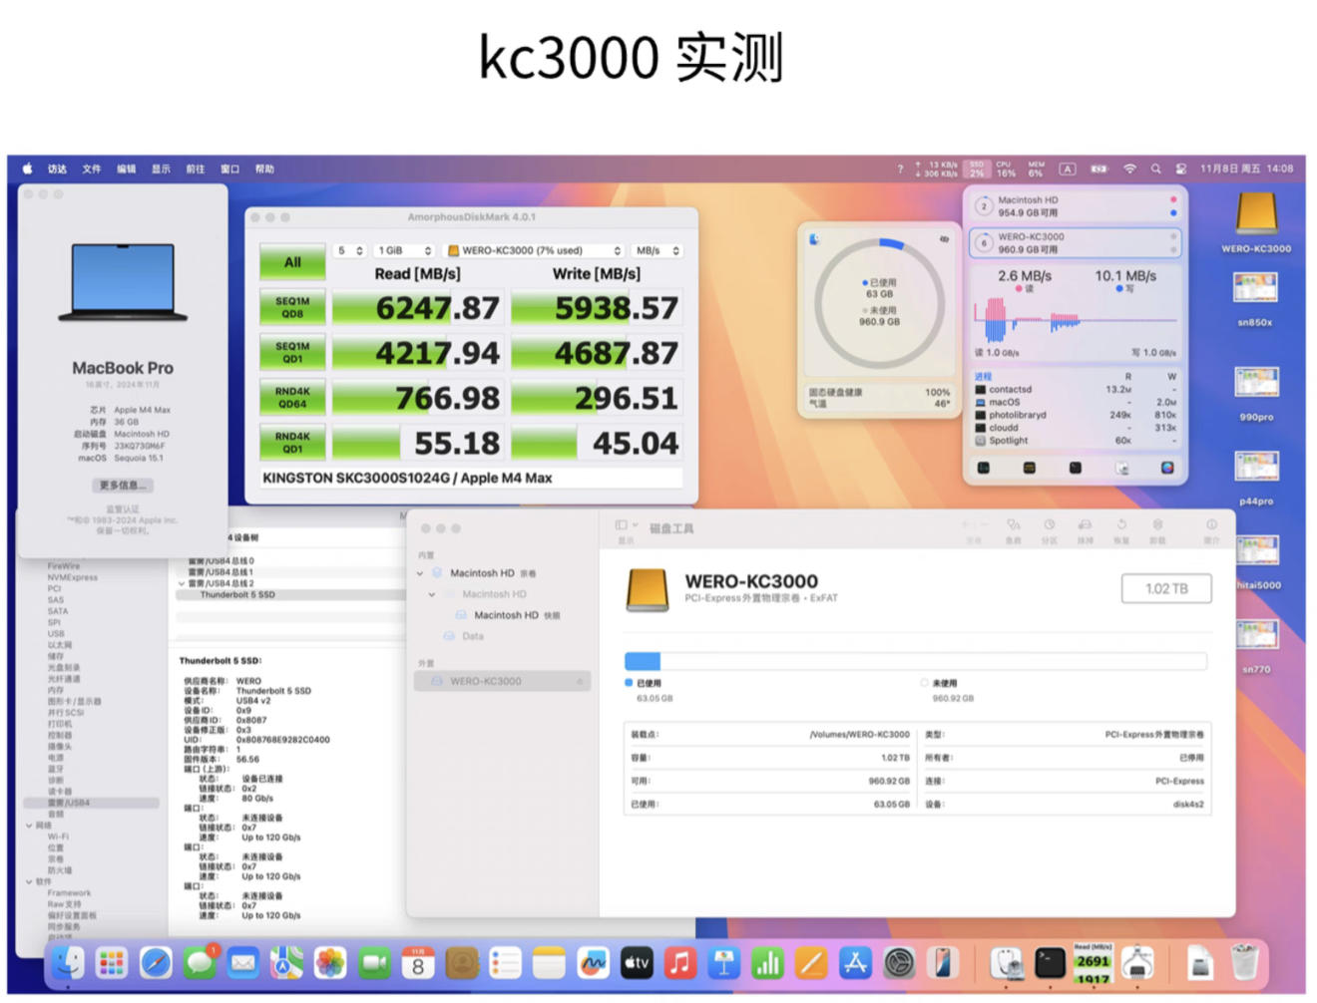Click the Wi-Fi icon in the menu bar
This screenshot has height=1003, width=1317.
pos(1129,169)
